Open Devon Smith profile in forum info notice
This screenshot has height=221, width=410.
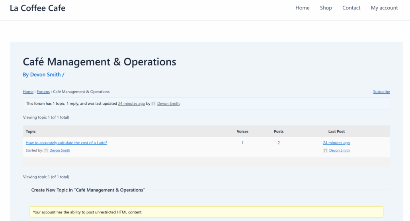coord(168,104)
